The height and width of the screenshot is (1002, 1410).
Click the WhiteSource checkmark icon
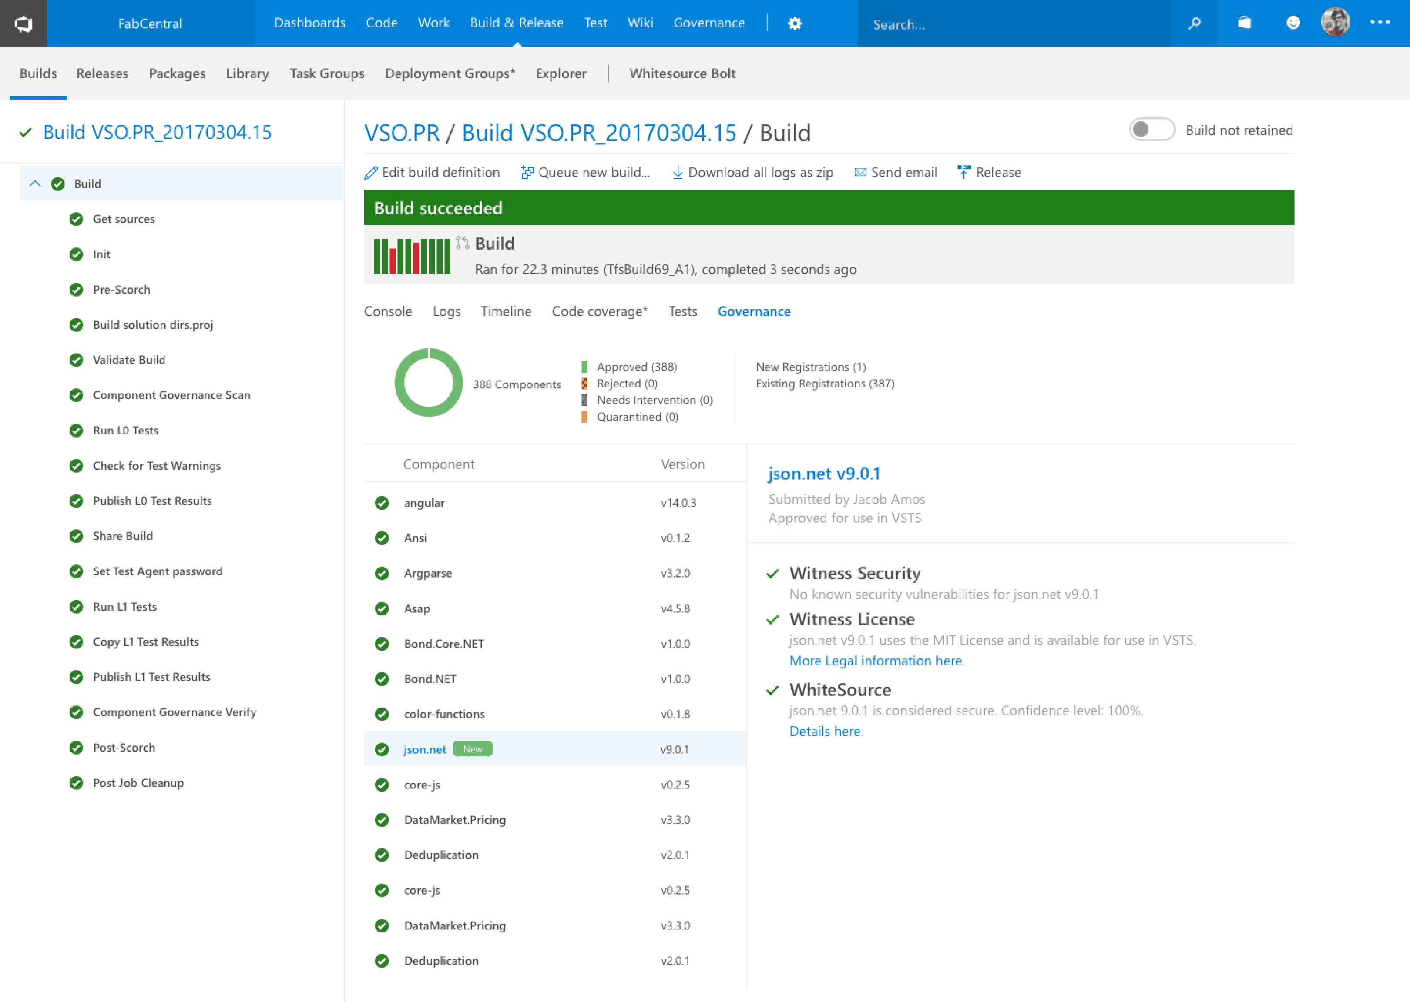coord(772,690)
